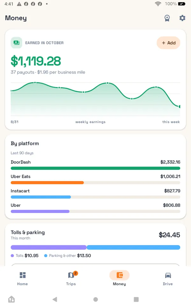Viewport: 191px width, 307px height.
Task: Open the achievements badge icon
Action: click(x=167, y=18)
